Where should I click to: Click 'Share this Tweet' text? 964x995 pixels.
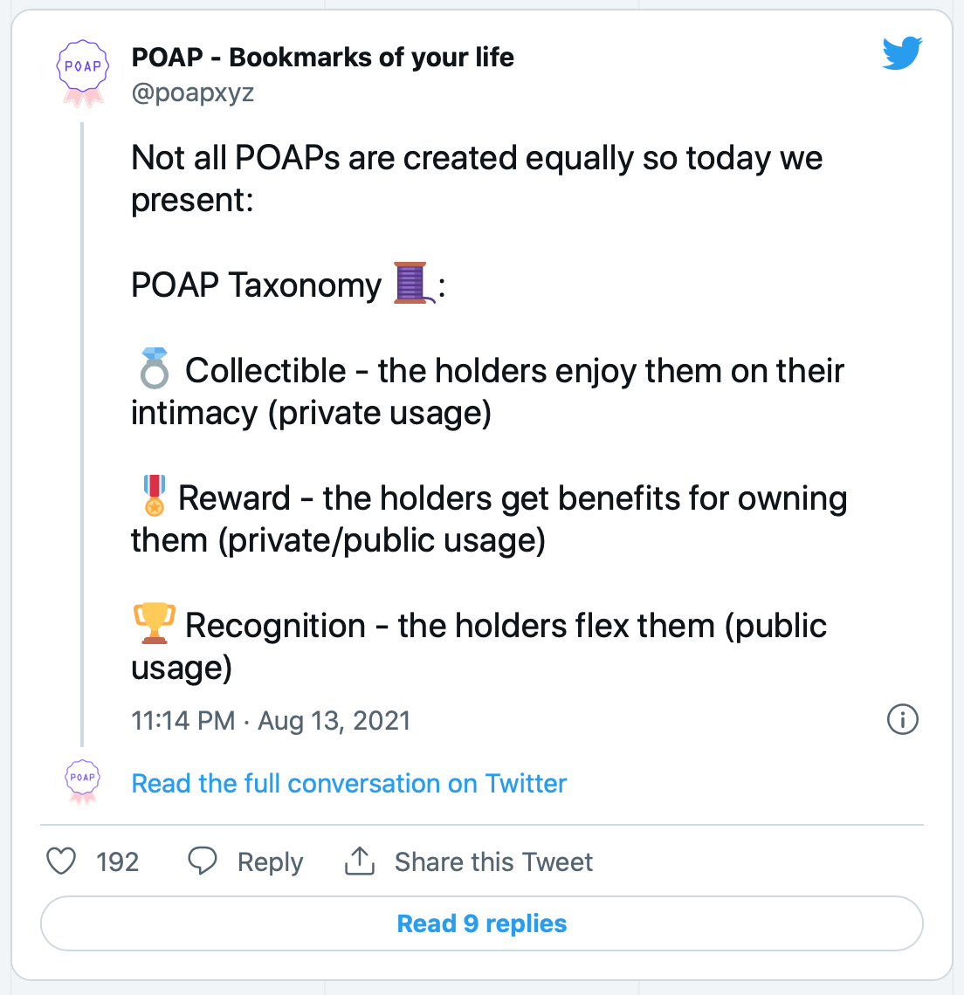[x=493, y=861]
